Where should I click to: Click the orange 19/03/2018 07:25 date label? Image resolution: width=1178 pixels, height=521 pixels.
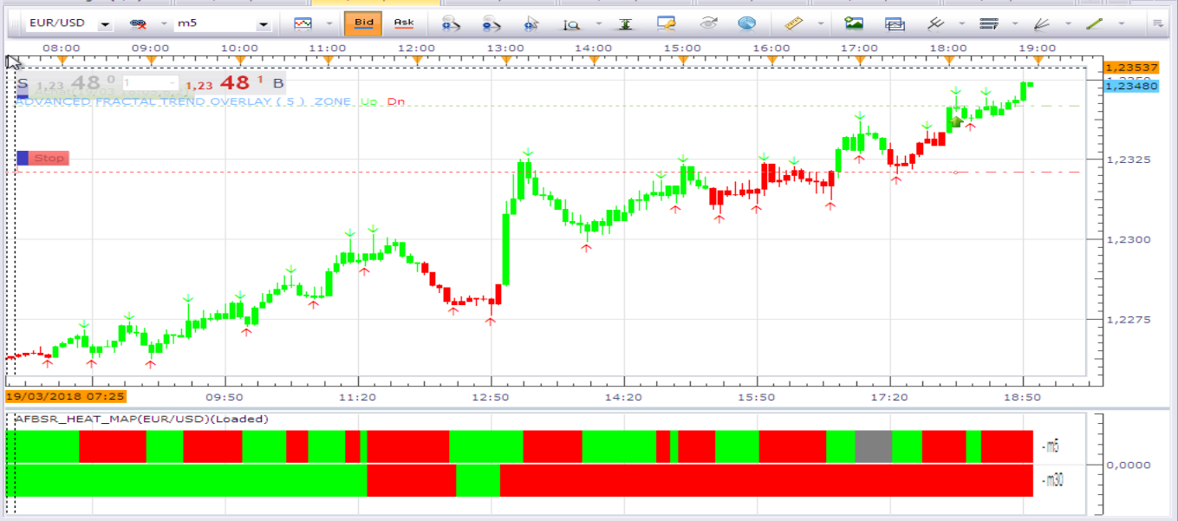pos(66,396)
